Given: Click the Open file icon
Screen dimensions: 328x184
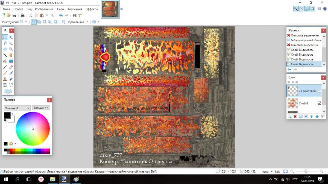Looking at the screenshot, I should 9,16.
